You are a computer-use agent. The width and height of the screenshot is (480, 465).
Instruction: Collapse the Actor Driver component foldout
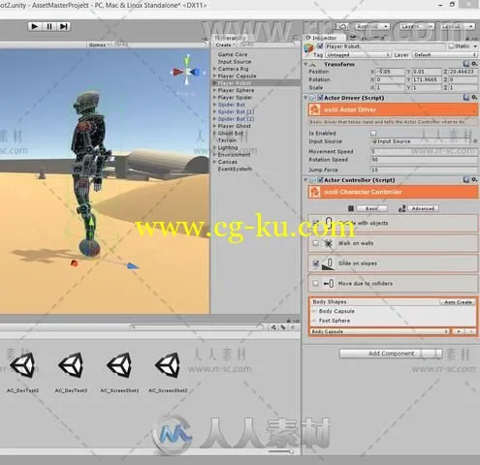click(305, 98)
